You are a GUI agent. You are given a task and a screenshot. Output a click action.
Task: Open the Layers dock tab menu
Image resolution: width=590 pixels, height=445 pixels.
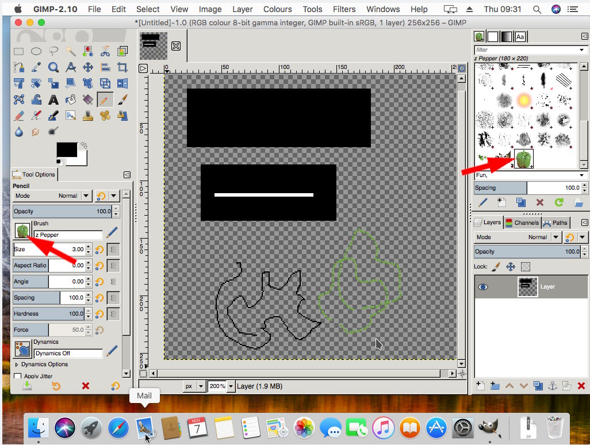(584, 222)
